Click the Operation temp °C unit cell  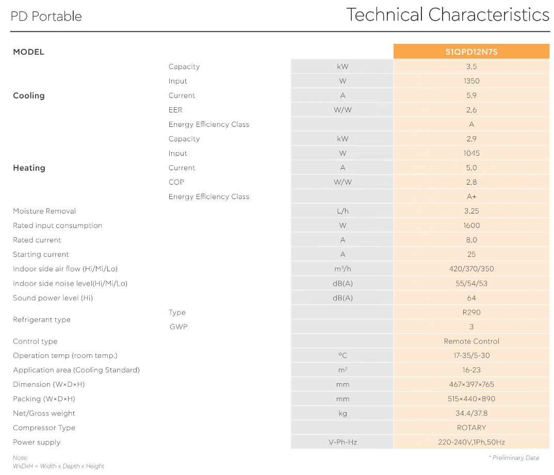pyautogui.click(x=343, y=355)
